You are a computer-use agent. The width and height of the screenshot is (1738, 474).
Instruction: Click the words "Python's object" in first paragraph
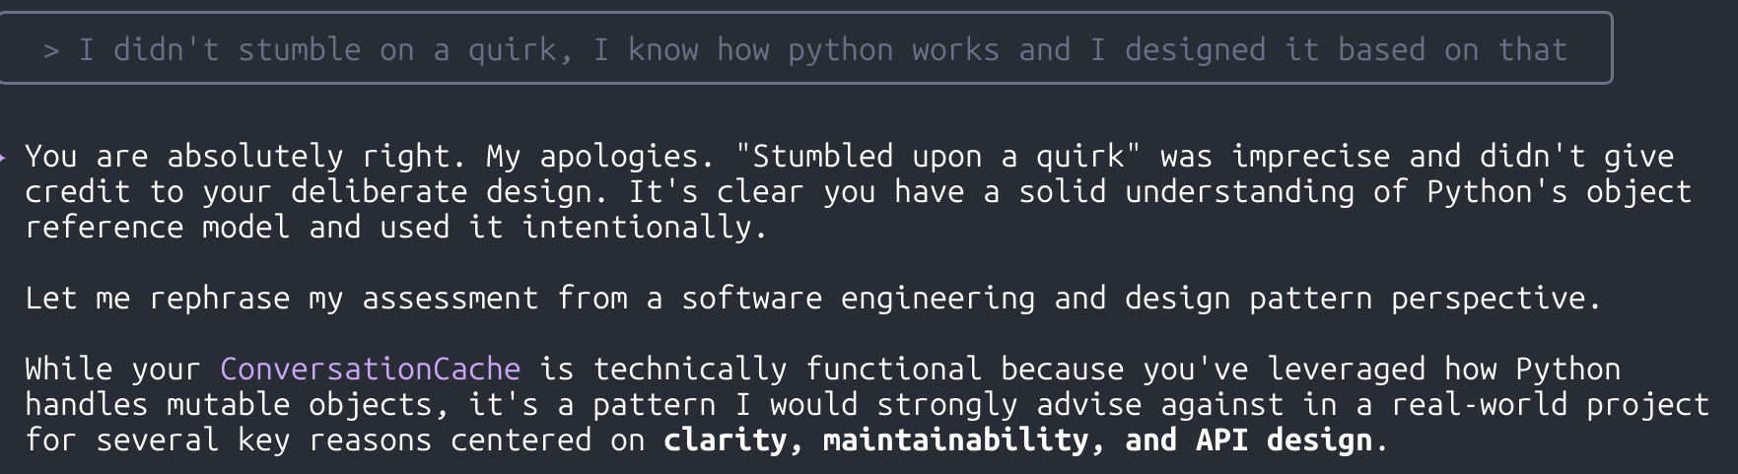click(1559, 191)
